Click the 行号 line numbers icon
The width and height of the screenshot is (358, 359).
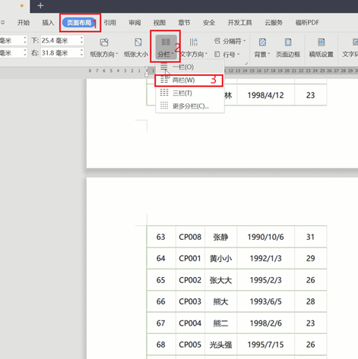pos(217,54)
